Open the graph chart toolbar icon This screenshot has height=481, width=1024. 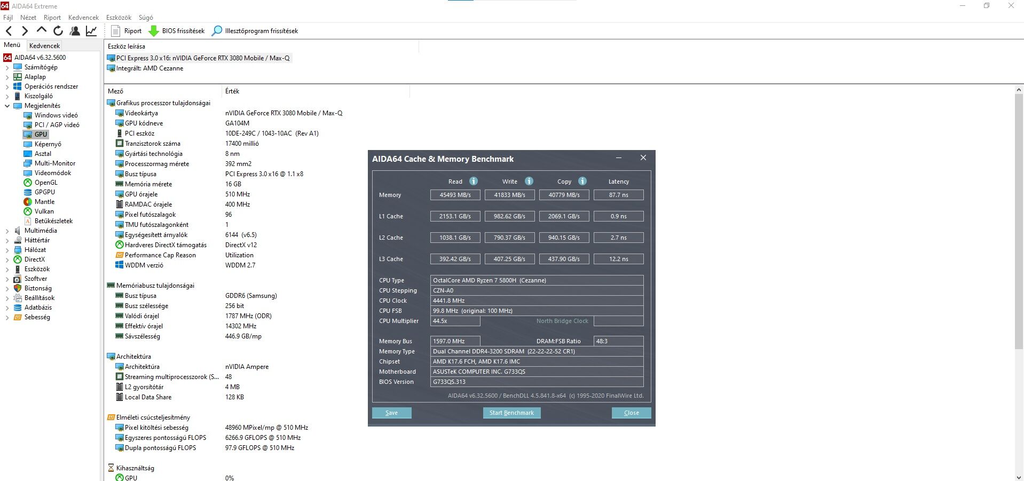(x=91, y=31)
